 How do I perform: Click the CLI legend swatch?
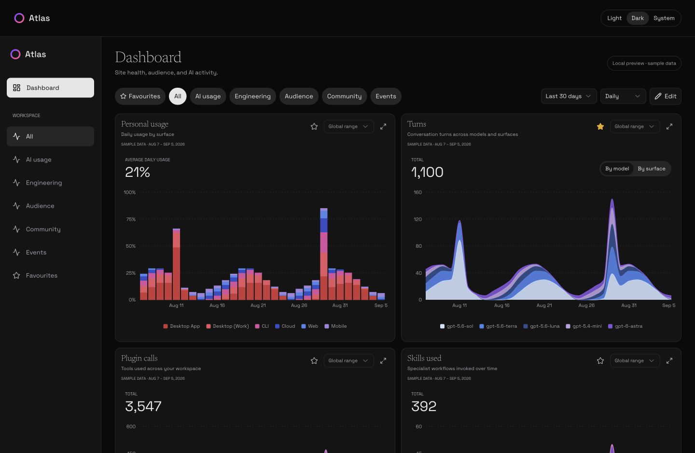click(x=257, y=326)
